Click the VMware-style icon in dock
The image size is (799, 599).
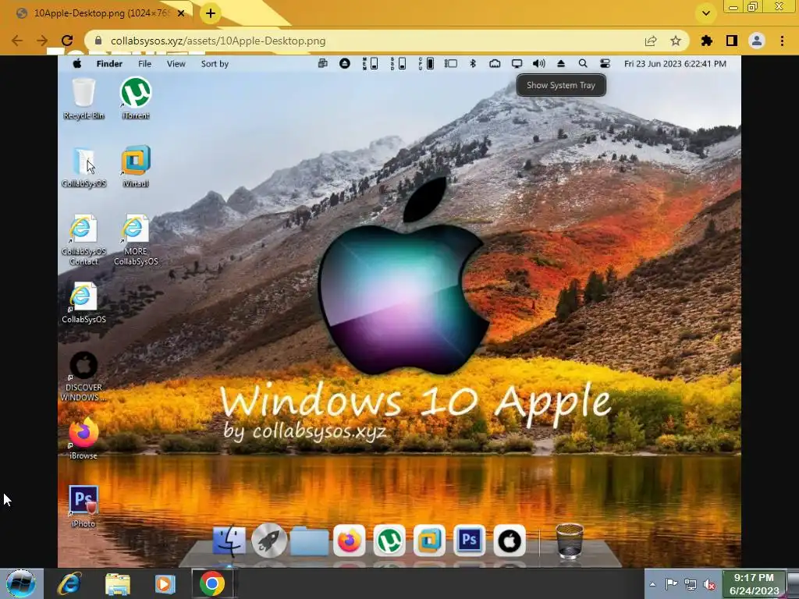429,541
